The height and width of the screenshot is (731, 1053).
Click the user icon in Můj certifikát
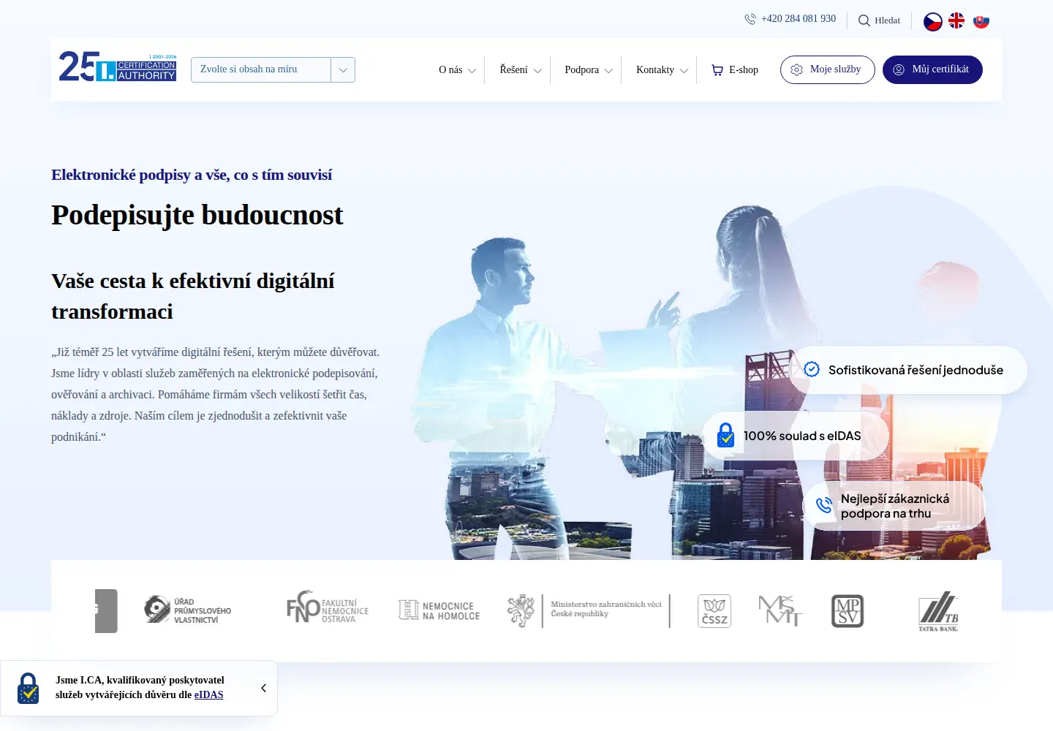point(899,69)
